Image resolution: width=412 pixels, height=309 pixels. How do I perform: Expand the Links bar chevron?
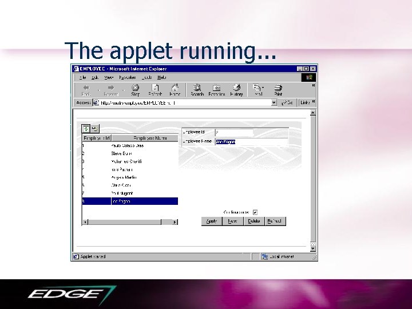[x=314, y=101]
